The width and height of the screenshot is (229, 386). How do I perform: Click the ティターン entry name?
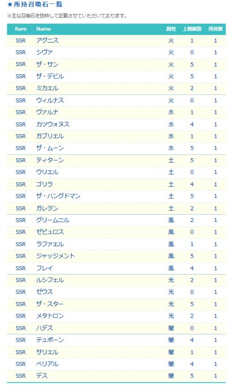pyautogui.click(x=50, y=160)
